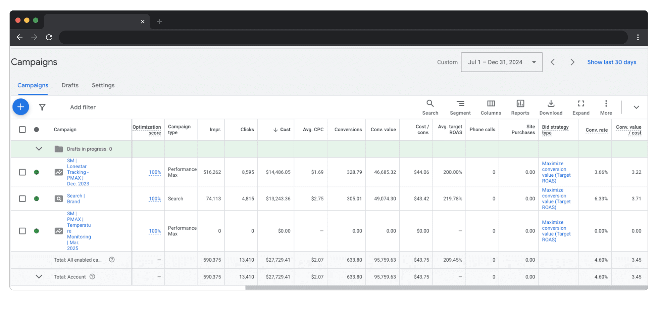Screen dimensions: 659x311
Task: Expand the table to full screen
Action: point(581,107)
